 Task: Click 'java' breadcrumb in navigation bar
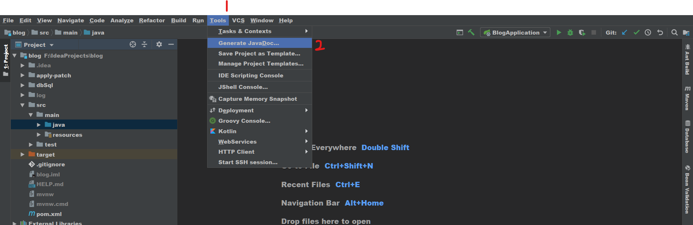(x=94, y=33)
